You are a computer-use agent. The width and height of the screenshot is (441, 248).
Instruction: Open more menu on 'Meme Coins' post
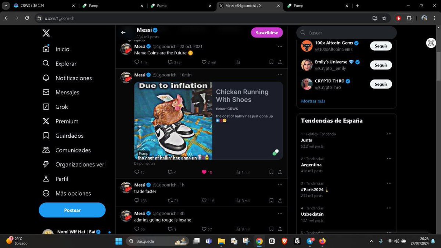click(280, 46)
